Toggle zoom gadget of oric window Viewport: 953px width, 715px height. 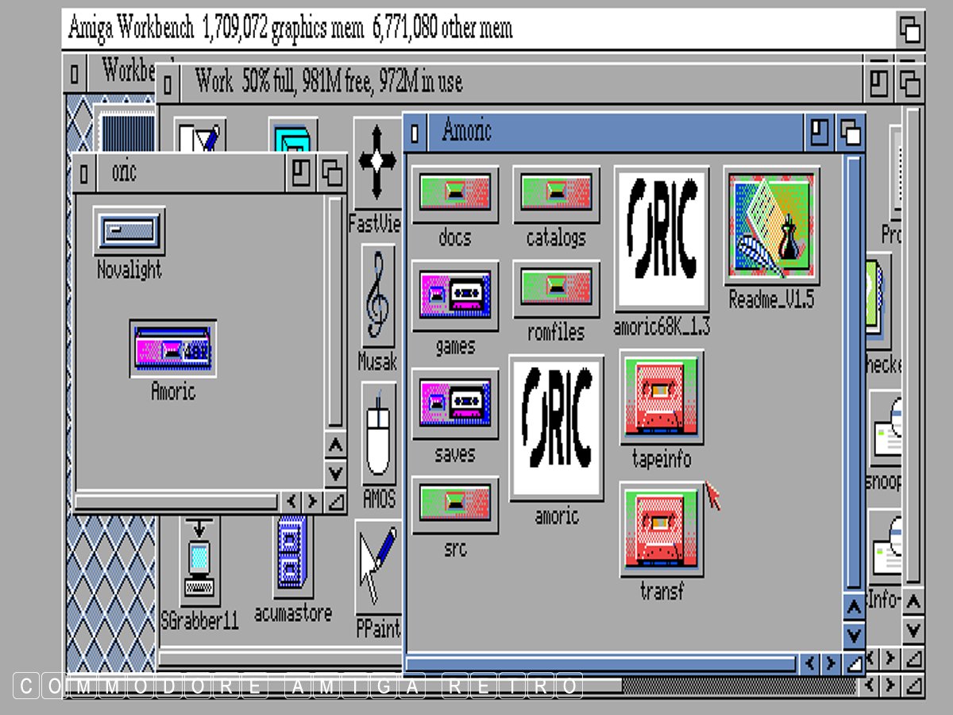tap(300, 173)
